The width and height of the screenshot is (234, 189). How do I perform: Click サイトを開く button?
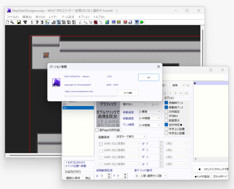click(128, 93)
